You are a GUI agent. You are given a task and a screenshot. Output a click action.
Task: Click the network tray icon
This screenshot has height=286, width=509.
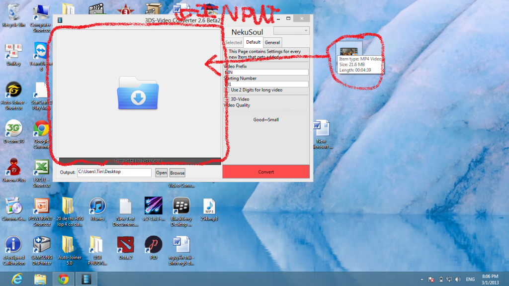pos(449,279)
